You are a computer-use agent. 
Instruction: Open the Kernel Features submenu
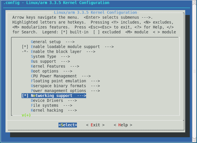pyautogui.click(x=55, y=66)
